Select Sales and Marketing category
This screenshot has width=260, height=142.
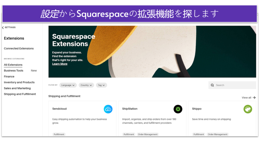pos(17,88)
